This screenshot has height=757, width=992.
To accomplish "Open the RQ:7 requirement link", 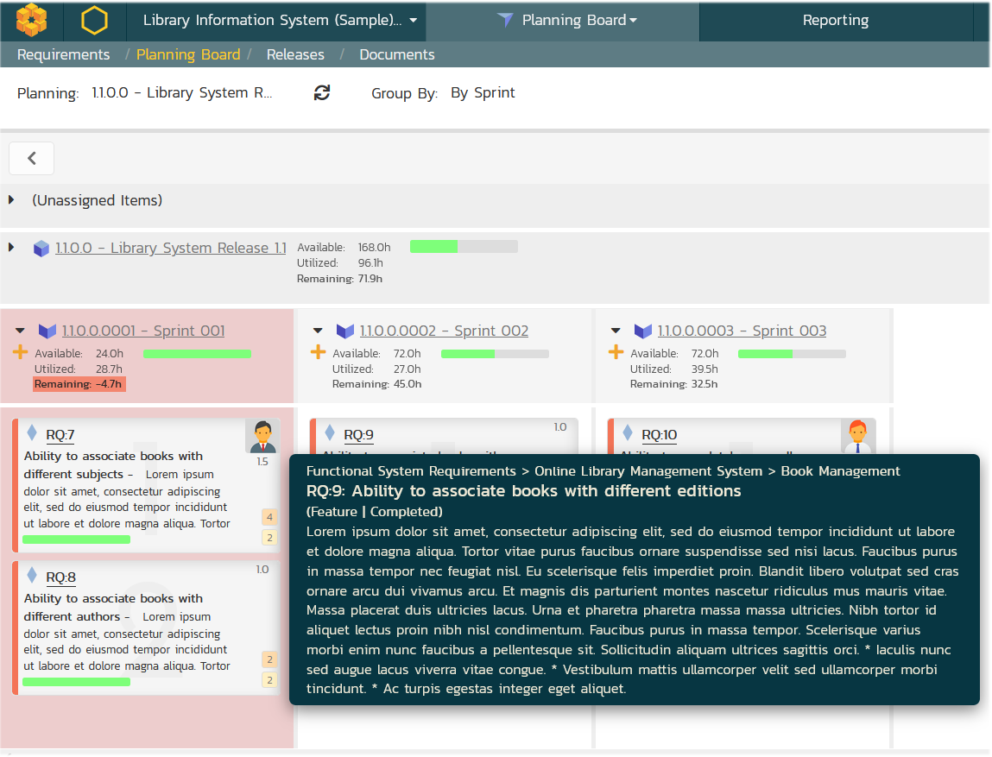I will tap(60, 435).
